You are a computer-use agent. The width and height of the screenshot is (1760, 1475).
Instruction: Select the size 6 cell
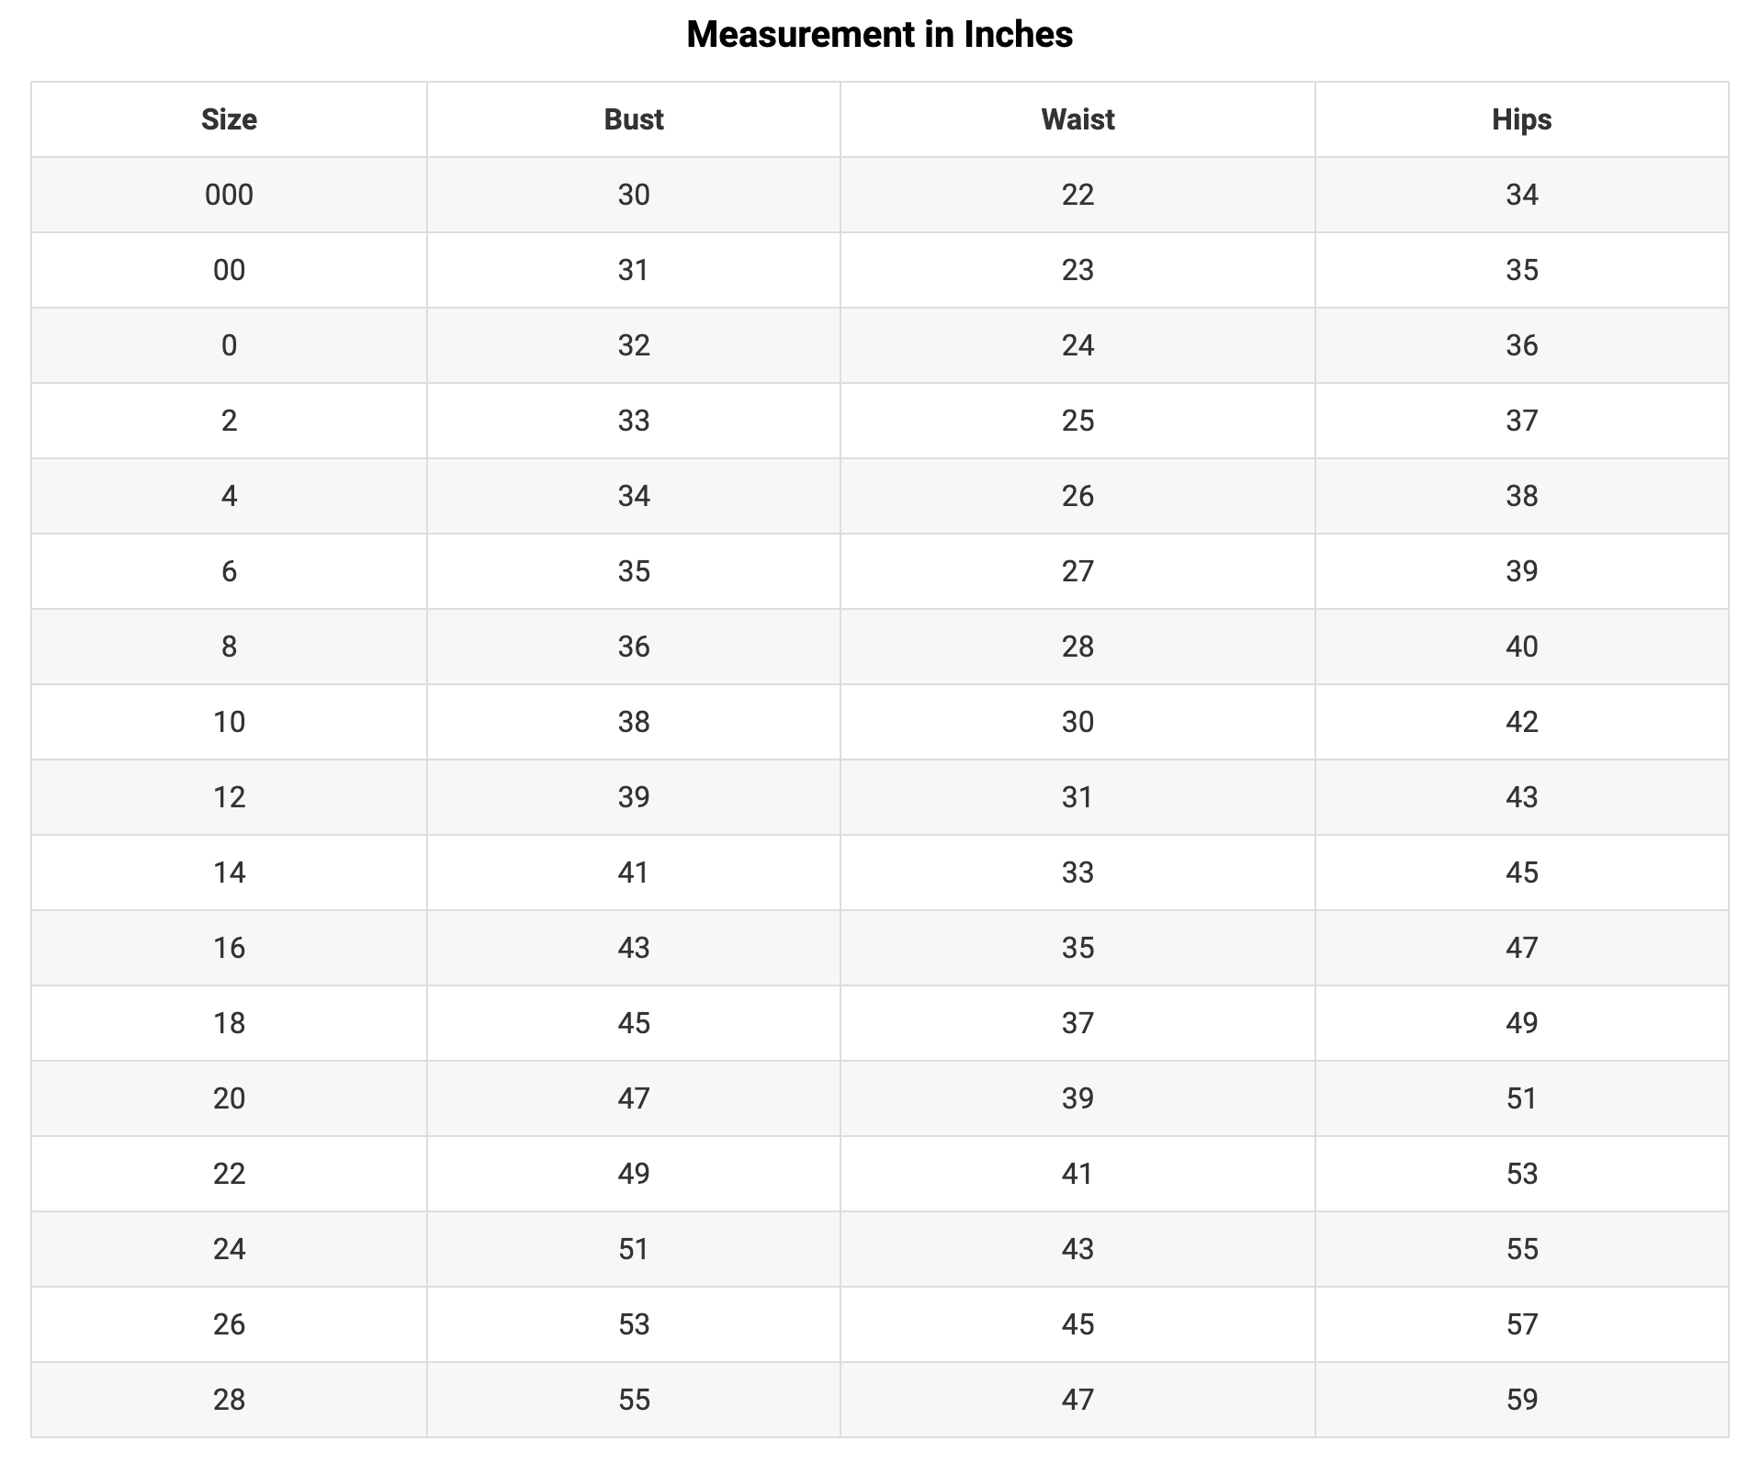(229, 571)
